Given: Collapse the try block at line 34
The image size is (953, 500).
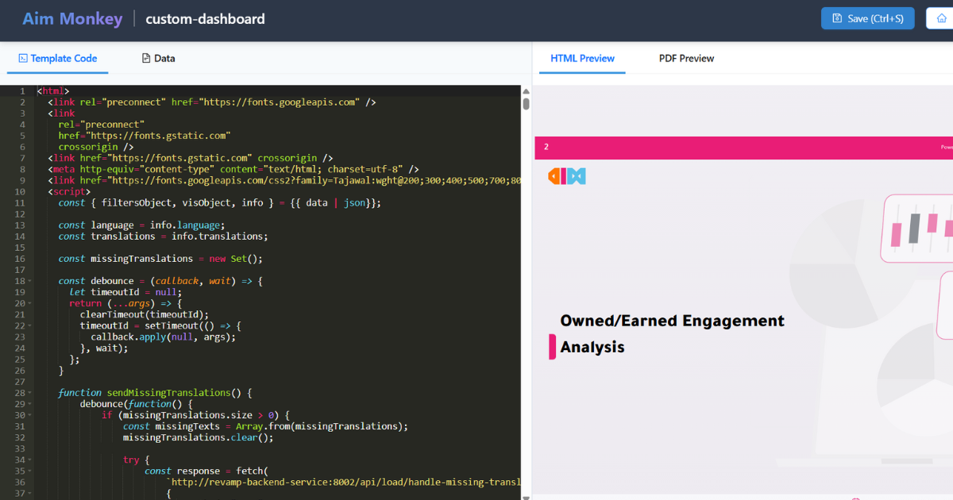Looking at the screenshot, I should (x=30, y=460).
